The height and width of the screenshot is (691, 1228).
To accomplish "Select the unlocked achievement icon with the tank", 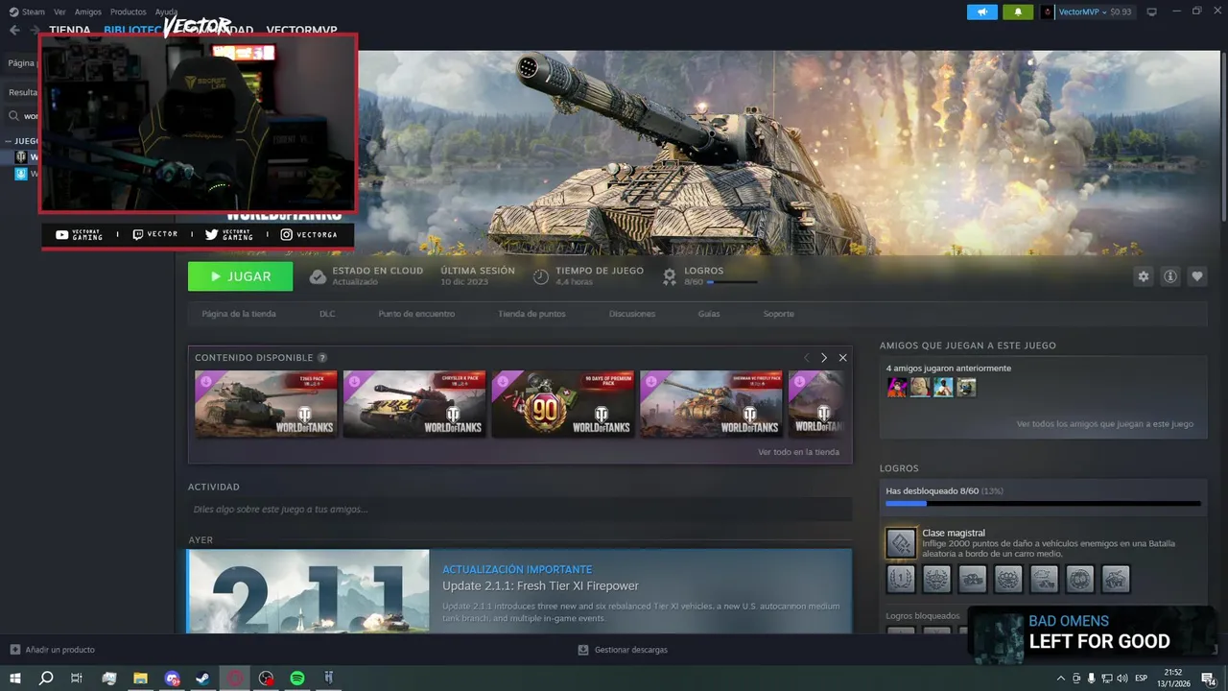I will click(972, 579).
